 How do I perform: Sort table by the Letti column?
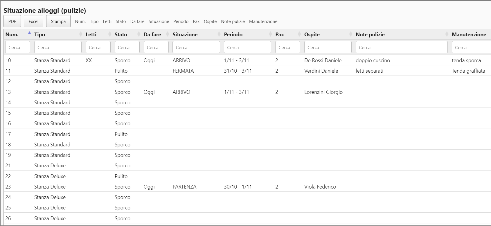click(91, 35)
